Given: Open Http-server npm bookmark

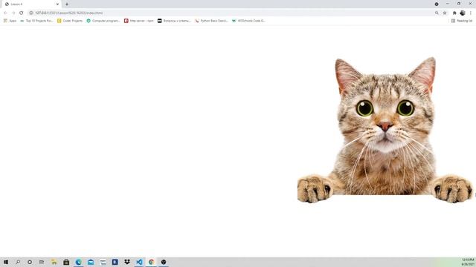Looking at the screenshot, I should tap(139, 21).
